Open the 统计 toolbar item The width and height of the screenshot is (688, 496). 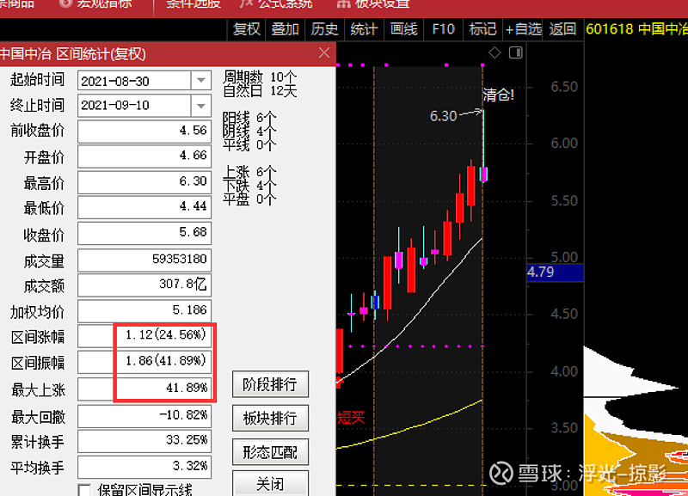364,29
